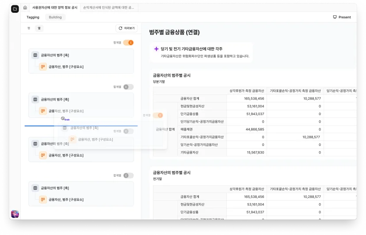
Task: Click value 165,538,456 in the 전기말 table
Action: click(x=254, y=197)
